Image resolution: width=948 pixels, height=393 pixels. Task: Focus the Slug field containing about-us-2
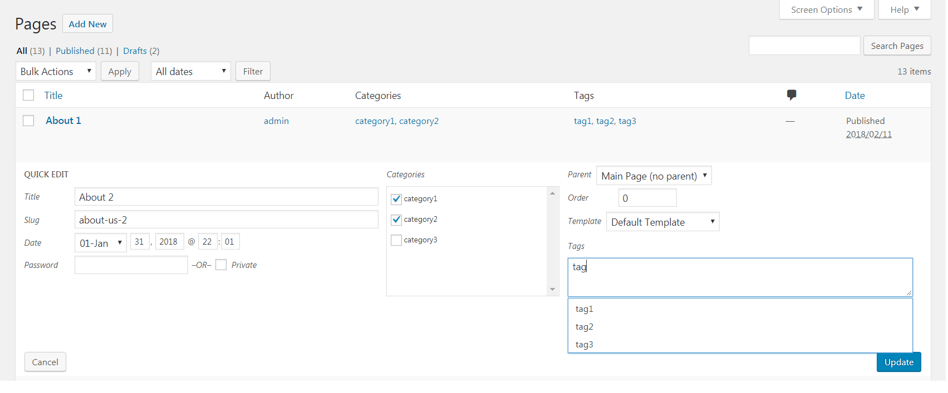click(227, 220)
